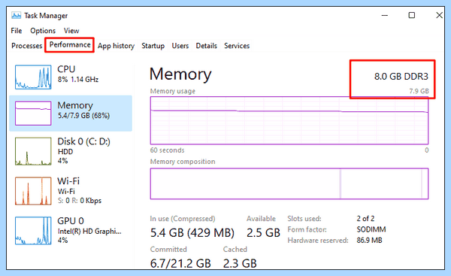This screenshot has height=276, width=451.
Task: Open the GPU 0 graph thumbnail
Action: [33, 231]
